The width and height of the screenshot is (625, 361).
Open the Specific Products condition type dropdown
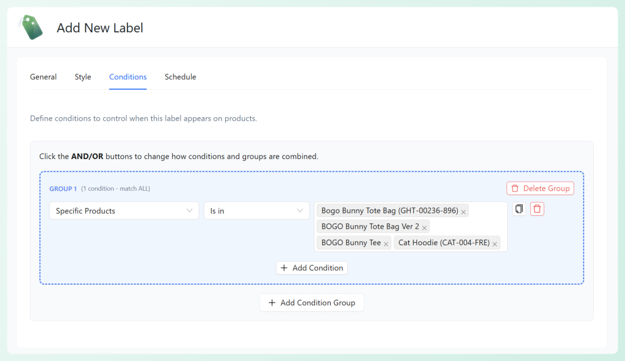coord(124,210)
